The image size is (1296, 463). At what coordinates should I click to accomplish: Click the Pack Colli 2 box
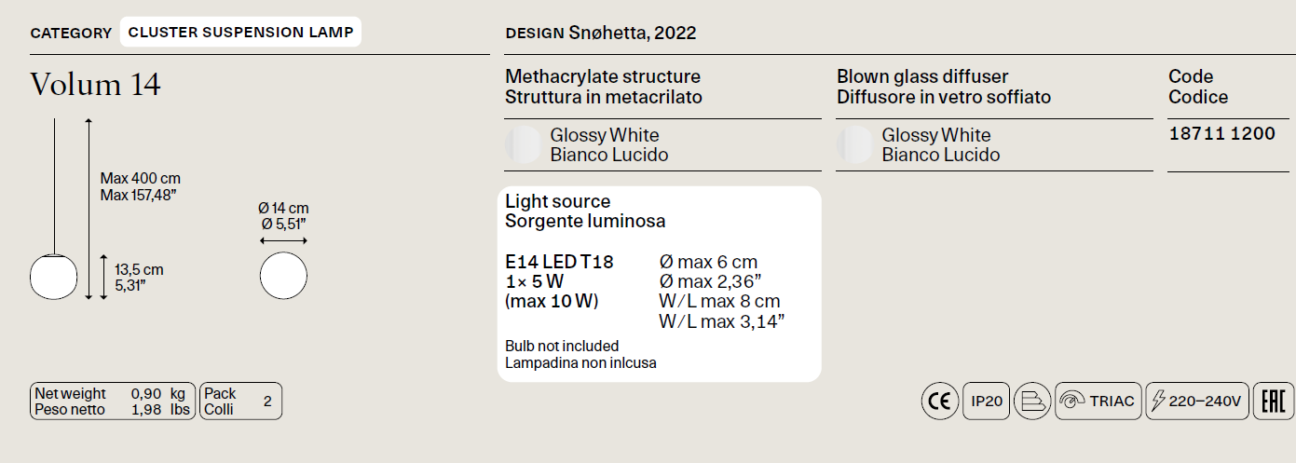(240, 402)
